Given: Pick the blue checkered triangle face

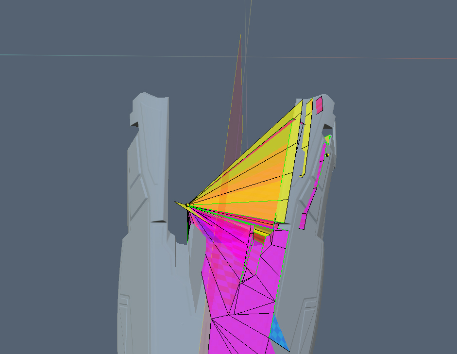Looking at the screenshot, I should (x=280, y=333).
